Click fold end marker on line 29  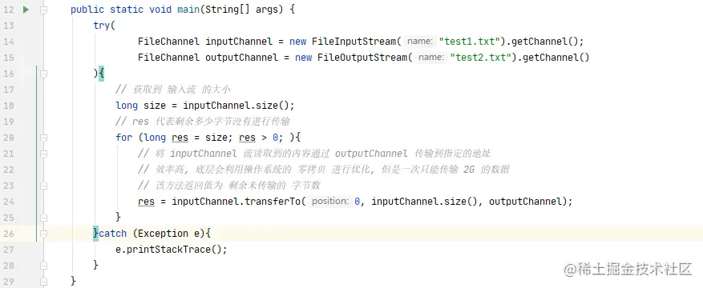pyautogui.click(x=43, y=282)
